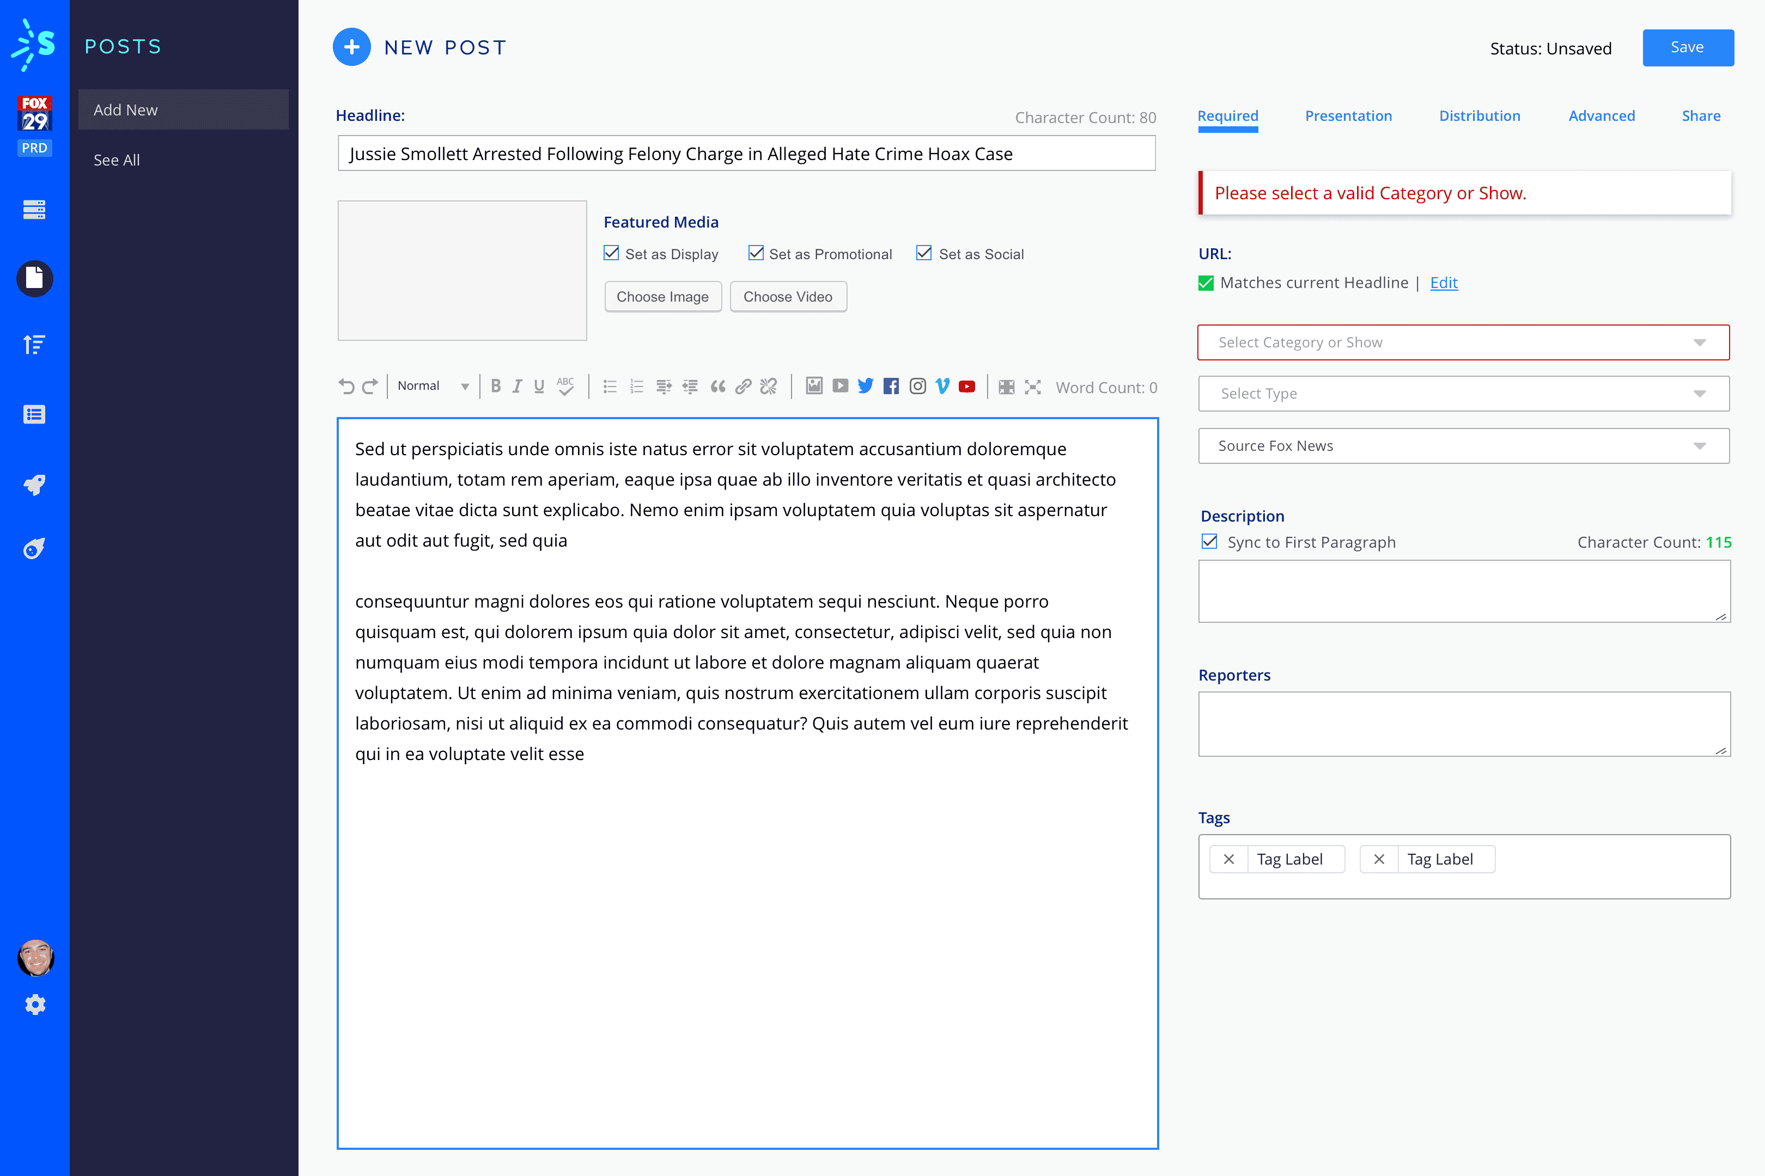This screenshot has width=1765, height=1176.
Task: Click the Choose Image button
Action: tap(662, 297)
